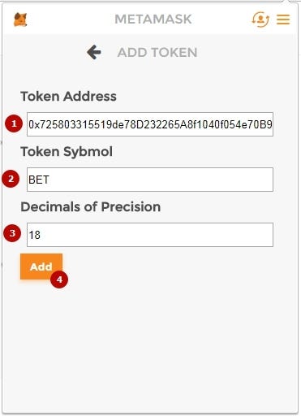The image size is (301, 416).
Task: Click the red step 3 marker
Action: (x=12, y=233)
